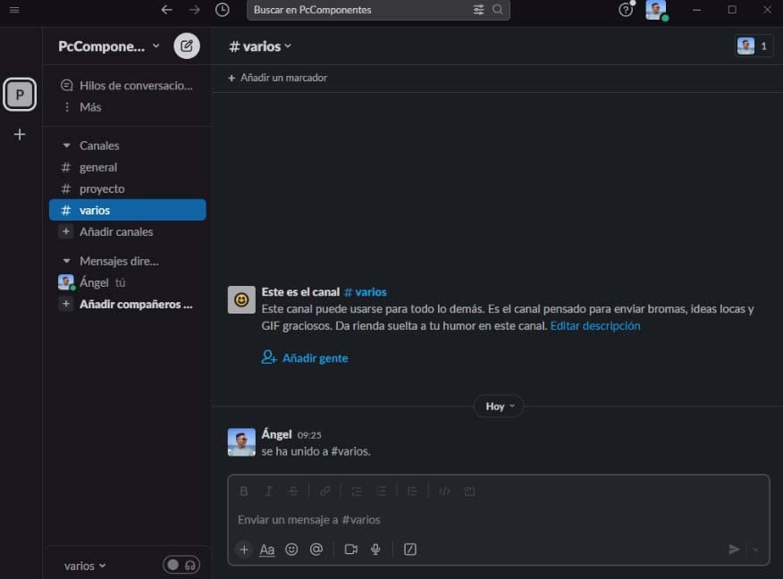Apply blockquote formatting
This screenshot has width=783, height=579.
[x=412, y=491]
